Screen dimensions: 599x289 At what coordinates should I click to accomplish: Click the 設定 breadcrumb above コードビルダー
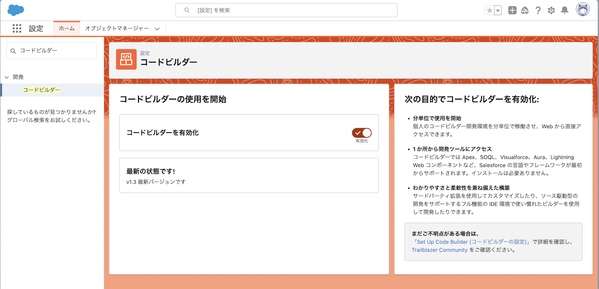pyautogui.click(x=144, y=53)
